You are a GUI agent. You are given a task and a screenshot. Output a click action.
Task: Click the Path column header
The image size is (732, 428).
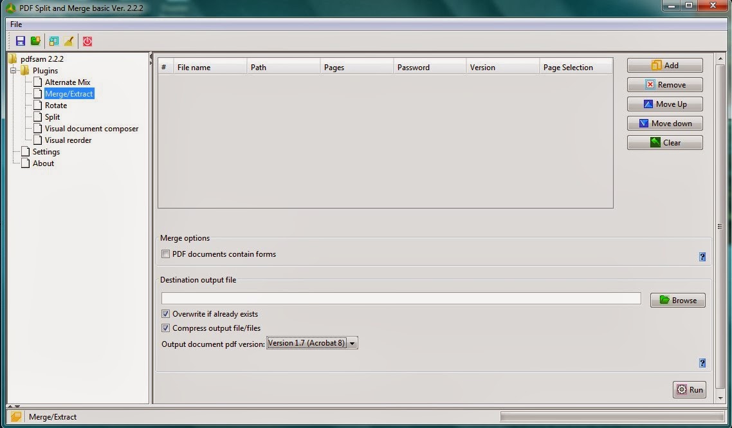(x=284, y=68)
